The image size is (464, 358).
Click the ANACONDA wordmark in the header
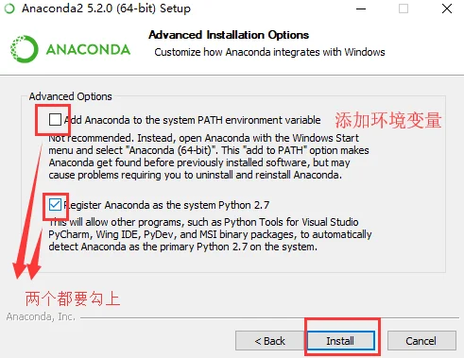click(x=88, y=50)
